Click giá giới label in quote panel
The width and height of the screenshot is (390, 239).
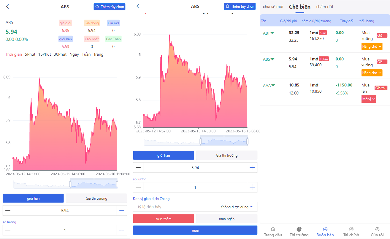[x=65, y=23]
